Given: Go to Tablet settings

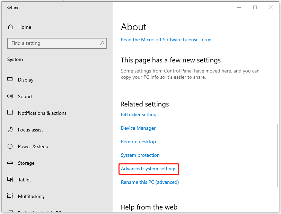Looking at the screenshot, I should tap(25, 180).
